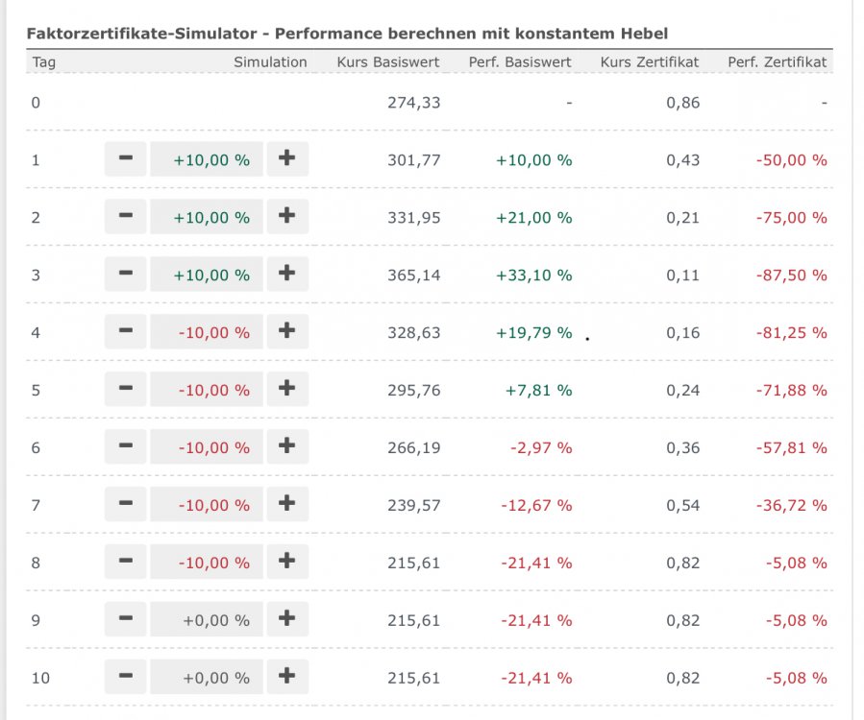Decrease the day 10 simulation percentage
The width and height of the screenshot is (864, 720).
[125, 678]
